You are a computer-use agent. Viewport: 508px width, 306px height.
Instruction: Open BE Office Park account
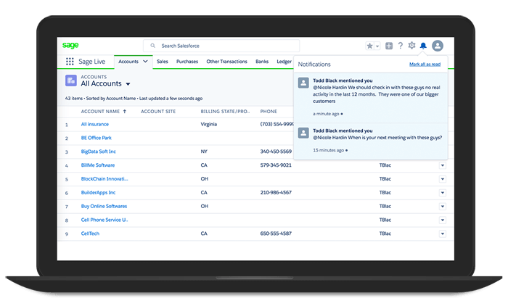(97, 138)
